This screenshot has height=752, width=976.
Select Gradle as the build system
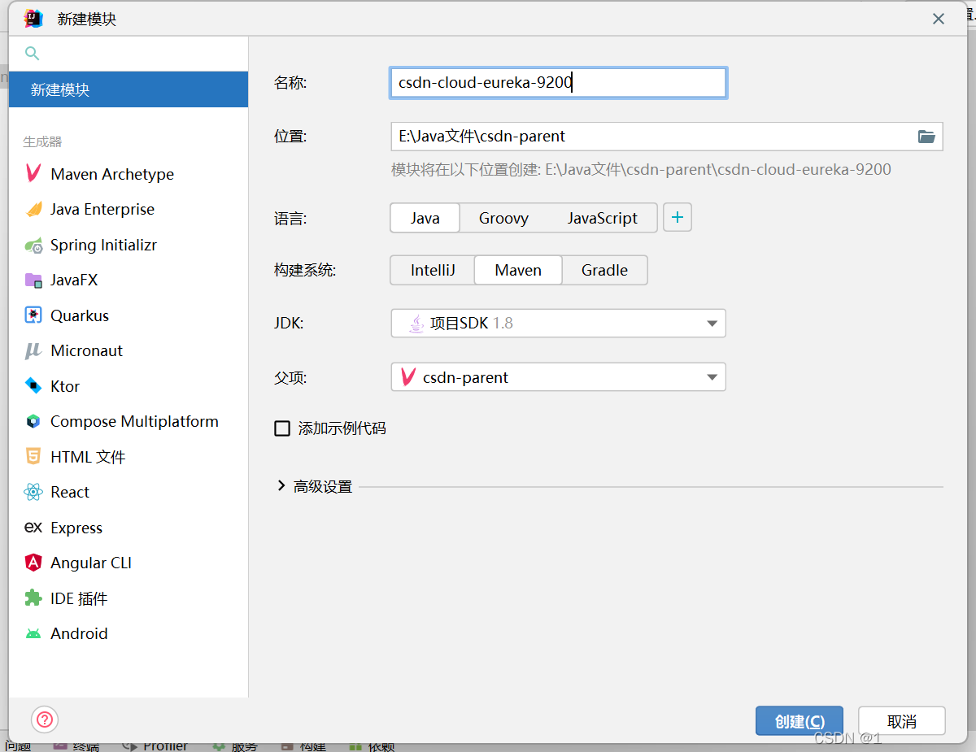coord(604,270)
